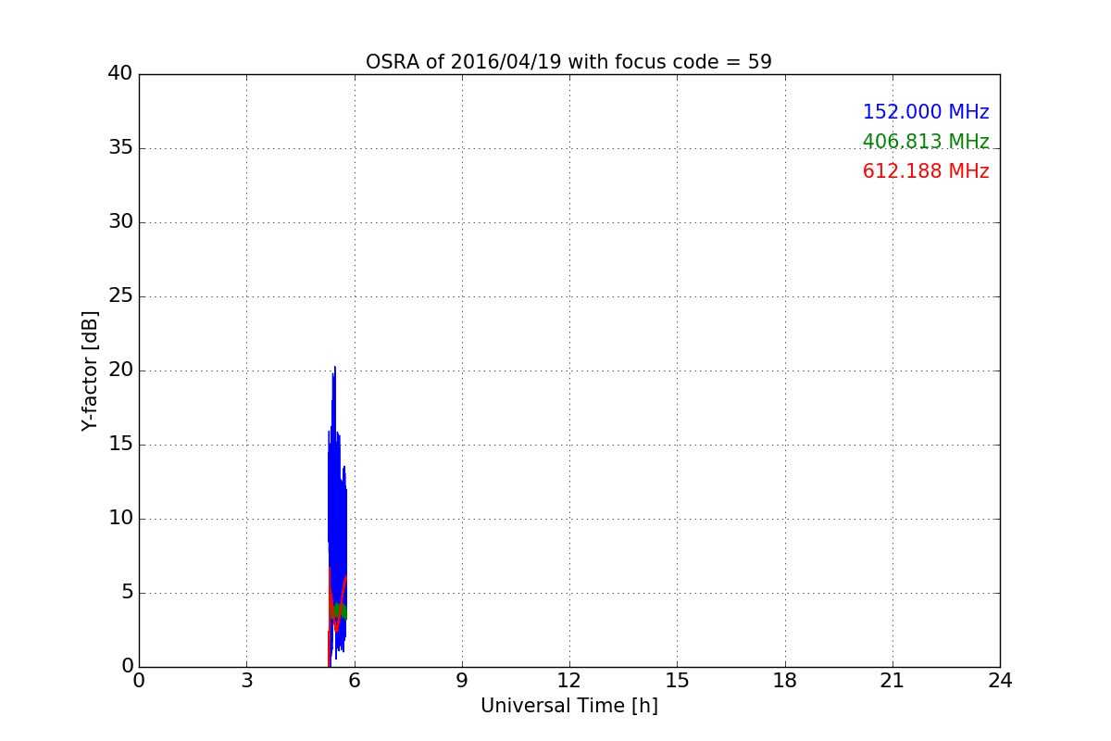Click the 'Y-factor [dB]' axis label
Image resolution: width=1111 pixels, height=741 pixels.
tap(90, 370)
